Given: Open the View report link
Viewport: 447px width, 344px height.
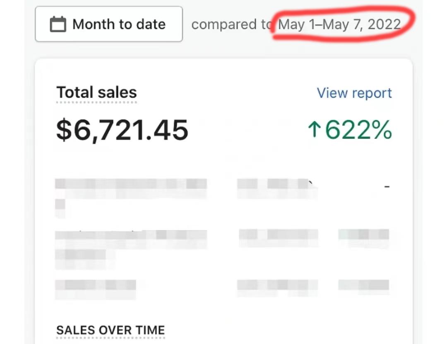Looking at the screenshot, I should point(354,93).
